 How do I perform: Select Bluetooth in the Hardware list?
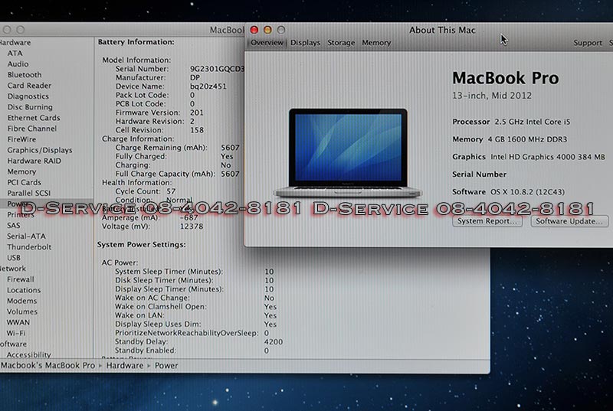(x=25, y=75)
